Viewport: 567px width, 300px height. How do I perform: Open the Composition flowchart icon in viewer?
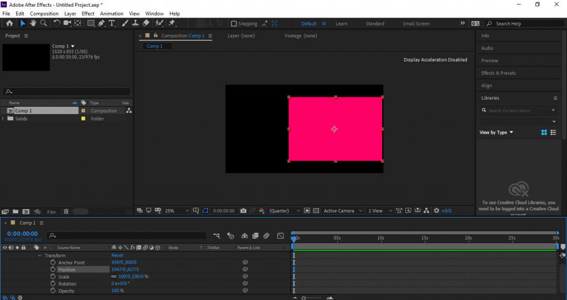tap(426, 211)
